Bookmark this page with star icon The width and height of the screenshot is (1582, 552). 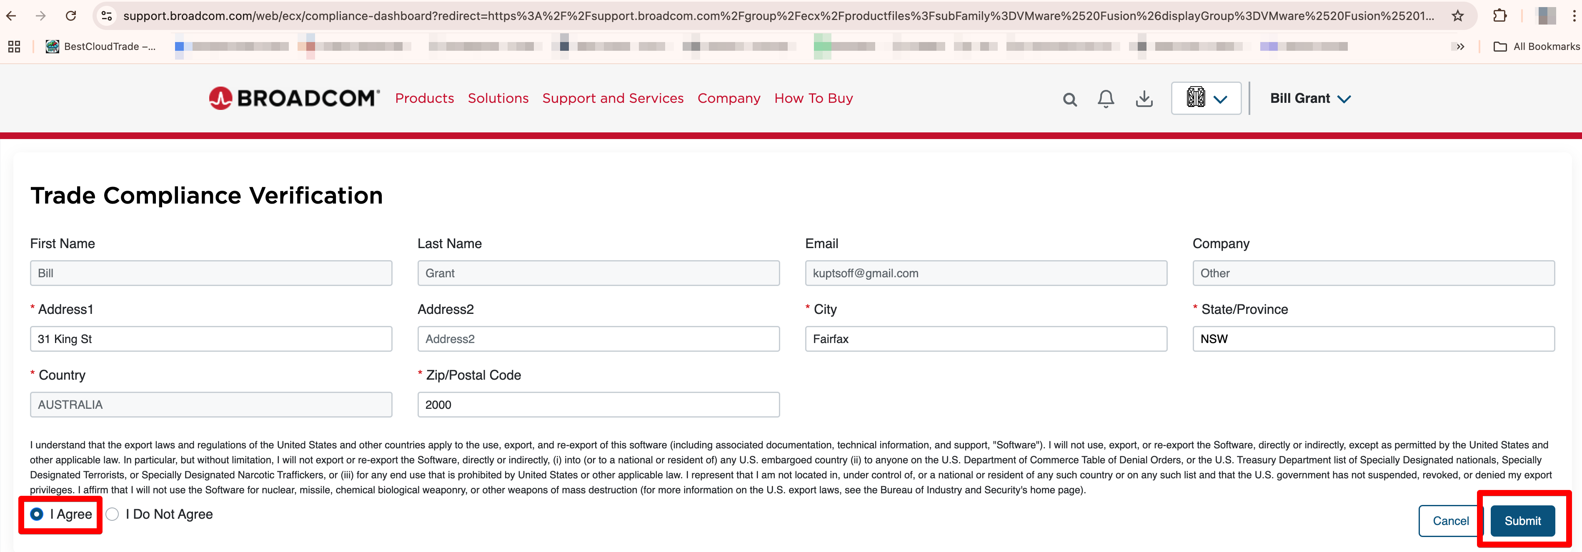(1457, 16)
